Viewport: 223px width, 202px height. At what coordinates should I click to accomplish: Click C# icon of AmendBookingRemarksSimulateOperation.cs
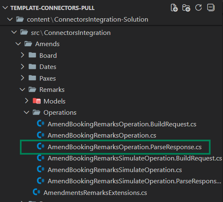coord(41,169)
